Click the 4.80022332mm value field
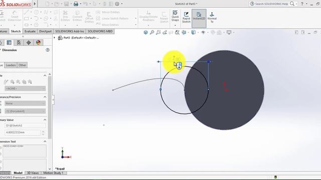This screenshot has height=180, width=321. pos(23,132)
